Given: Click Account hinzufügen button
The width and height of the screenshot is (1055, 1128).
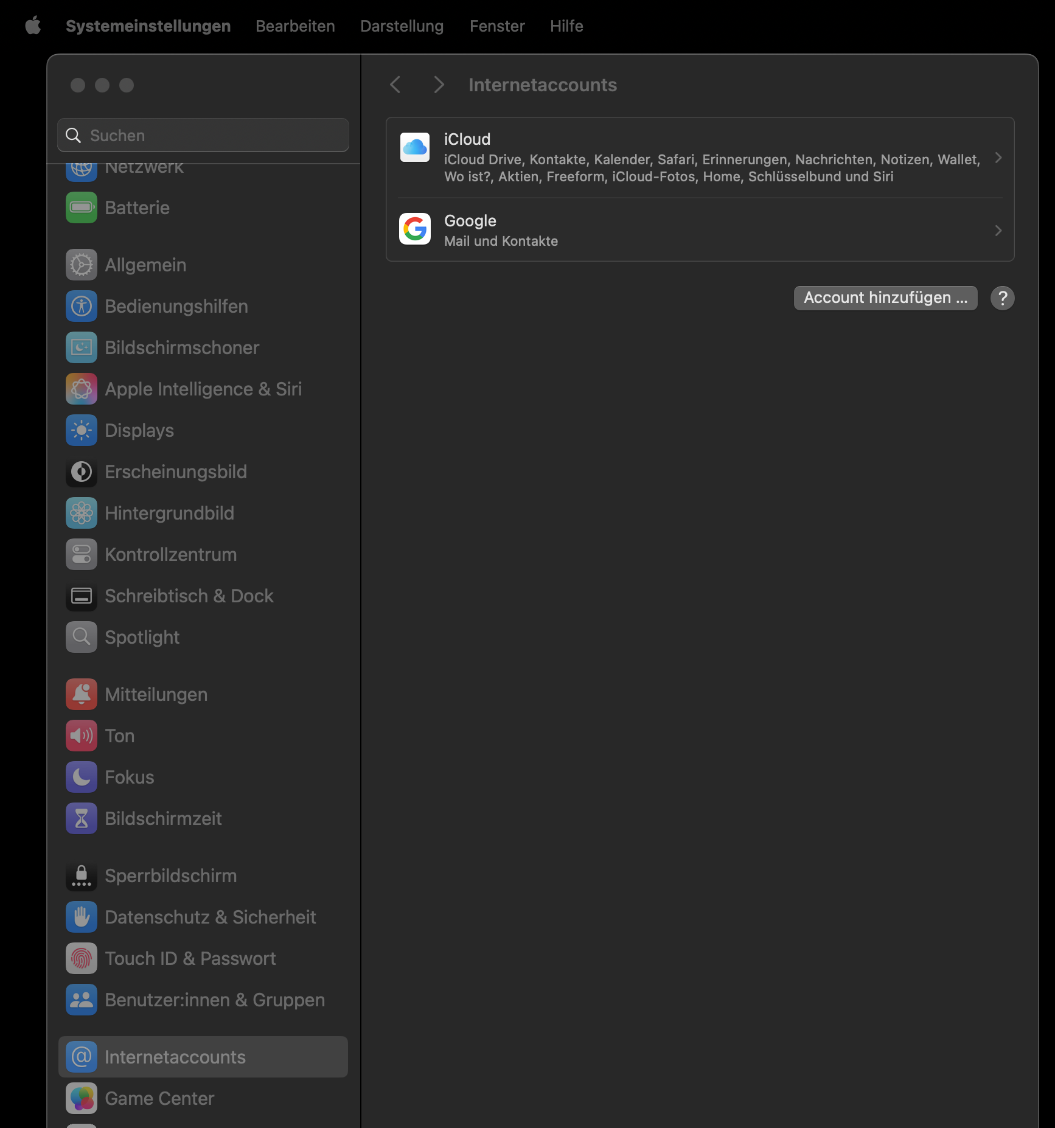Looking at the screenshot, I should [885, 298].
